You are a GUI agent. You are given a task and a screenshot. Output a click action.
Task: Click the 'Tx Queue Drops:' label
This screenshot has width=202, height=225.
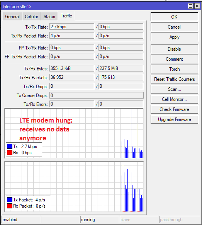32,95
